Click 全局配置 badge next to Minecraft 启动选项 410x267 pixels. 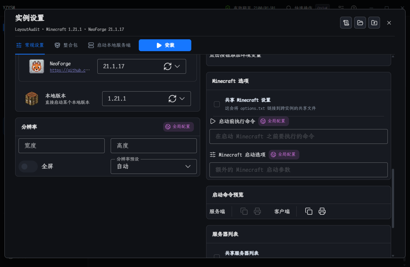[284, 155]
